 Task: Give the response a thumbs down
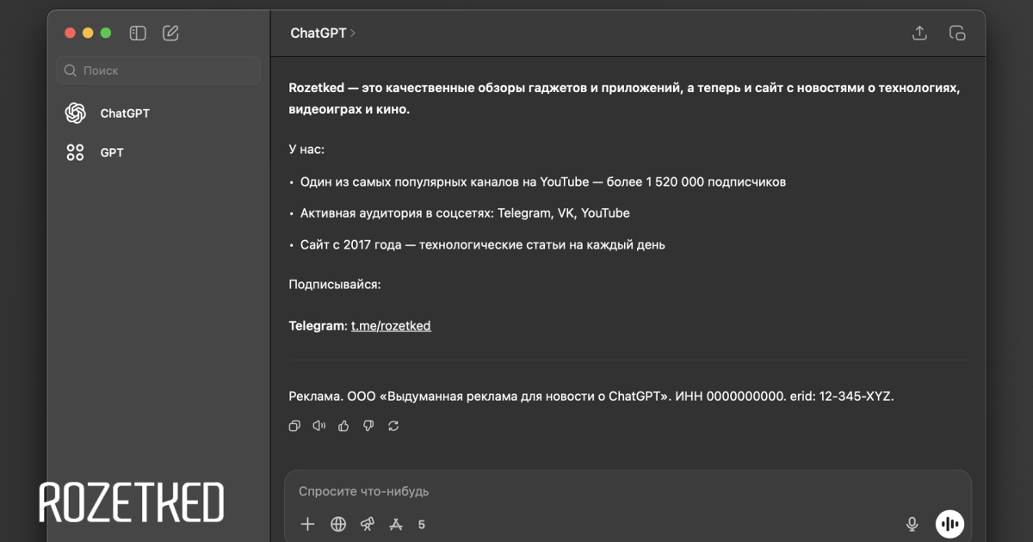[x=368, y=426]
